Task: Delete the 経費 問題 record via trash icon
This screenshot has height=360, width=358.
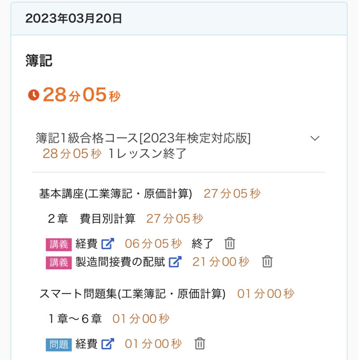Action: pos(200,344)
